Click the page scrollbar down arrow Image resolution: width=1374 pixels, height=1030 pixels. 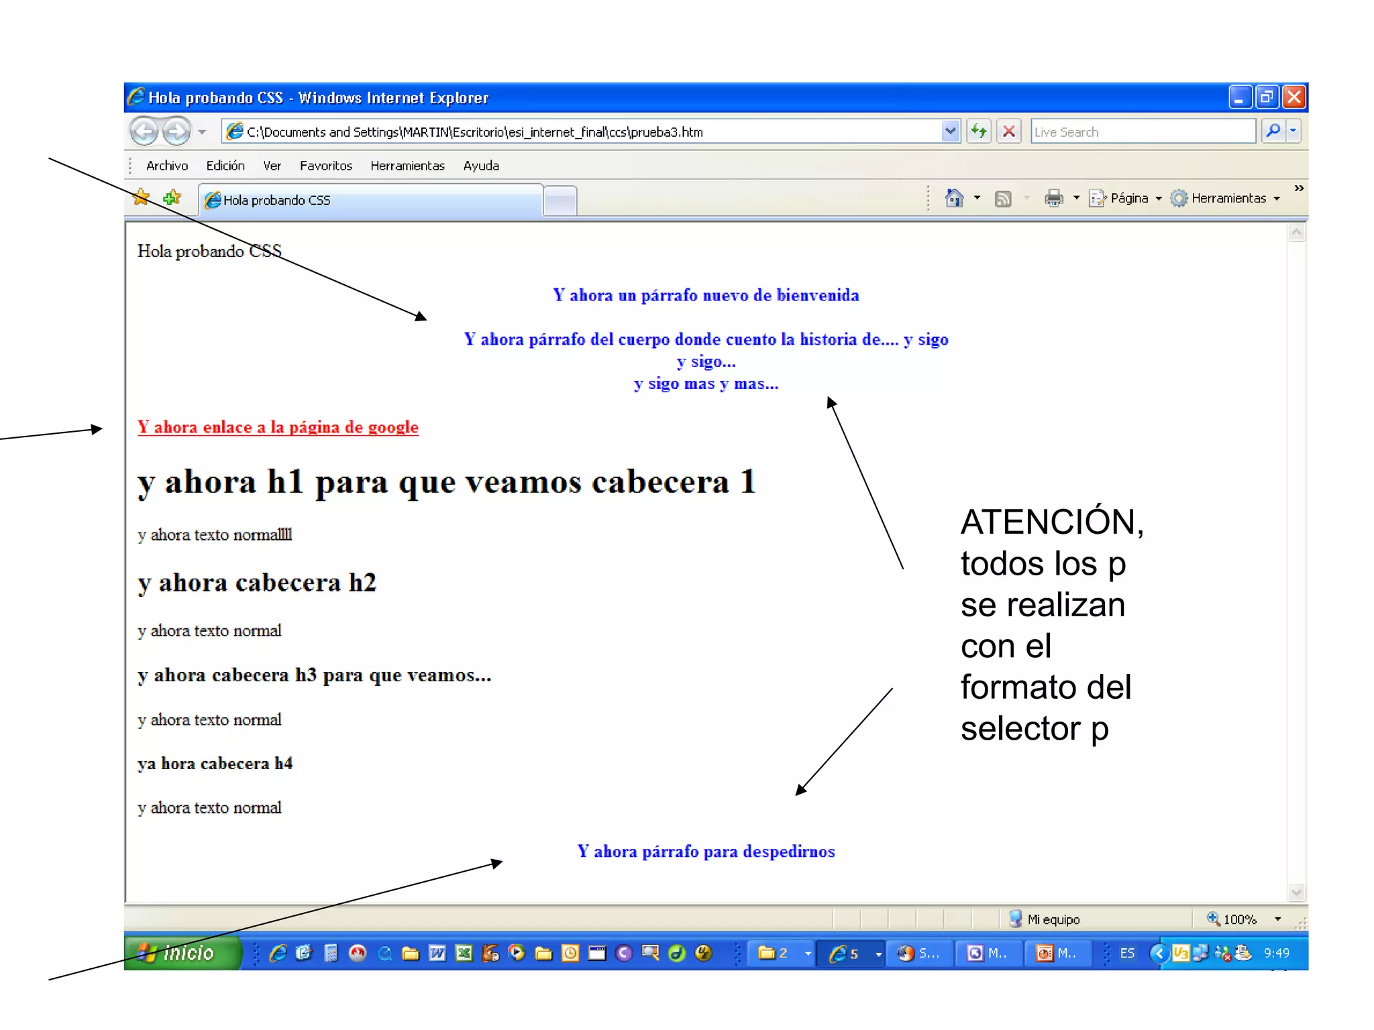click(x=1297, y=892)
